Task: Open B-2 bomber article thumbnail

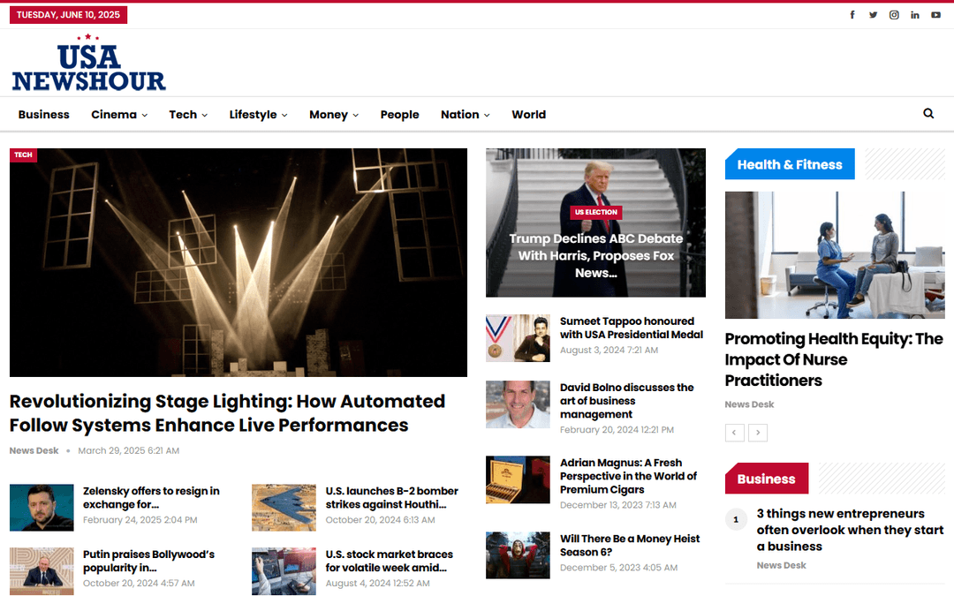Action: click(284, 508)
